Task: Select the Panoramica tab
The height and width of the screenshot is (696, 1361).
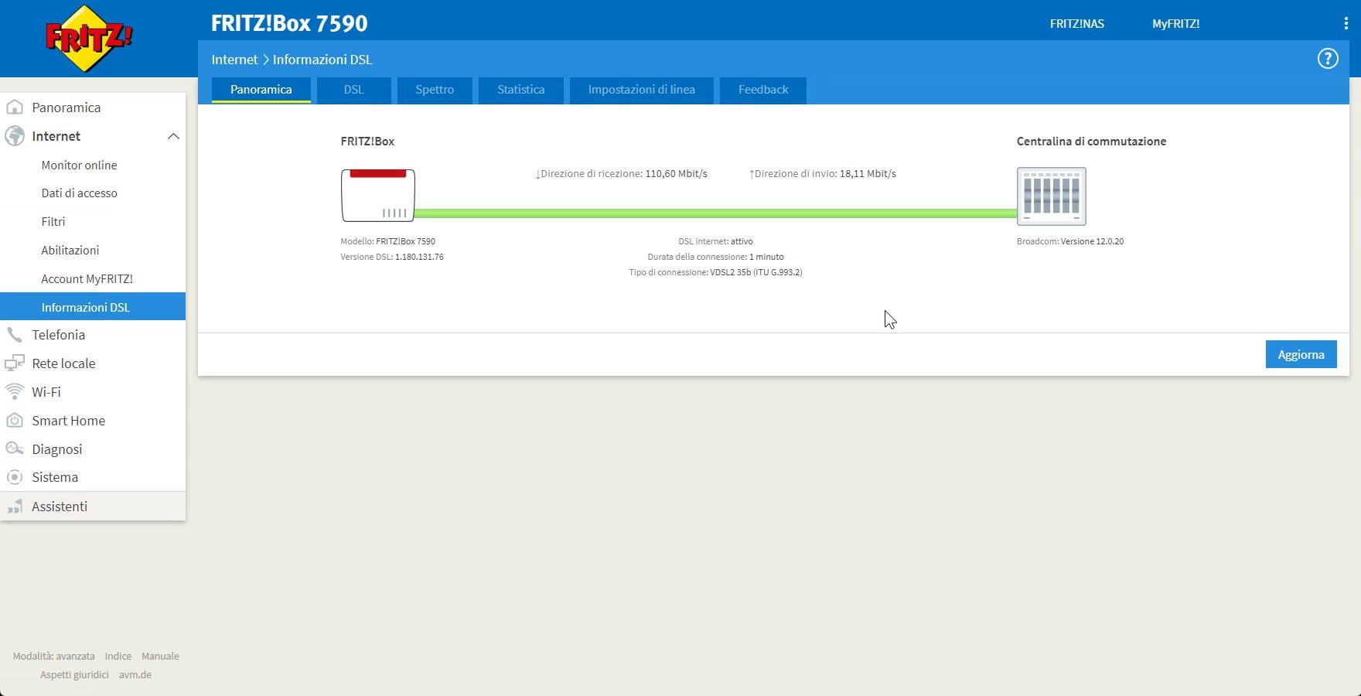Action: click(x=261, y=90)
